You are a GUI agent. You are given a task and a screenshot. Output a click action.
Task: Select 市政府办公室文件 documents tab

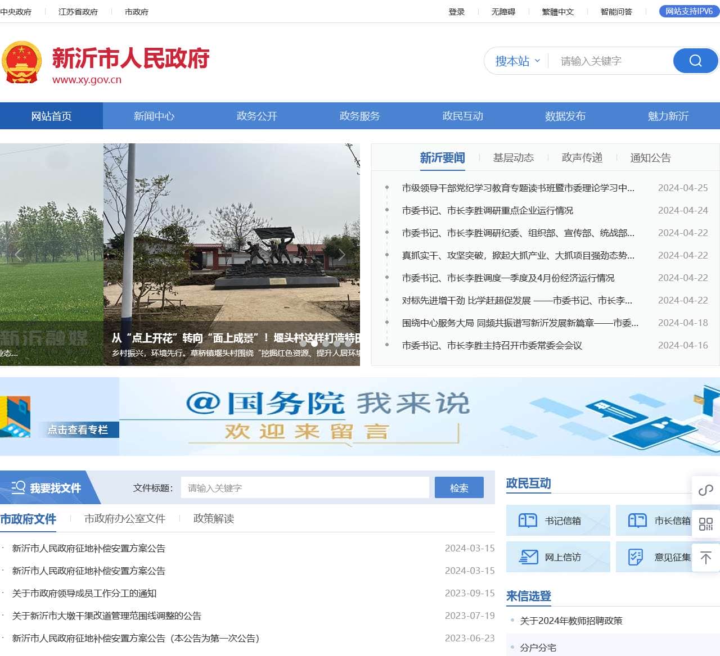(125, 519)
